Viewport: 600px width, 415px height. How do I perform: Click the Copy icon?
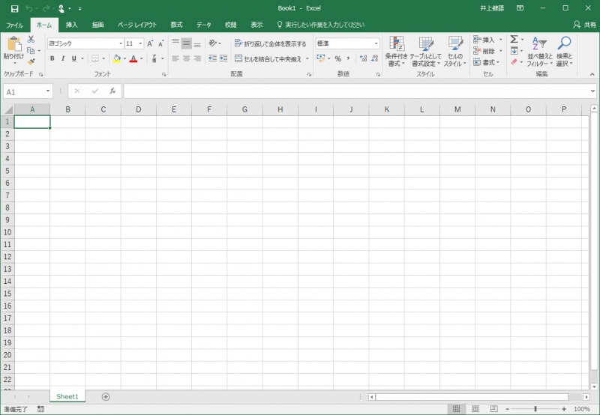(31, 50)
